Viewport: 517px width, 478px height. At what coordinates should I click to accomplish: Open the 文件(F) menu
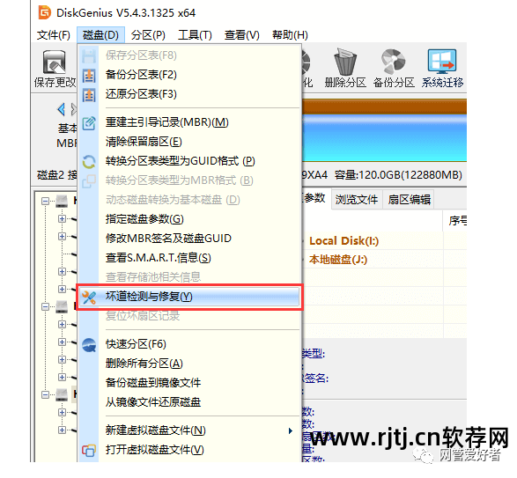click(x=54, y=35)
